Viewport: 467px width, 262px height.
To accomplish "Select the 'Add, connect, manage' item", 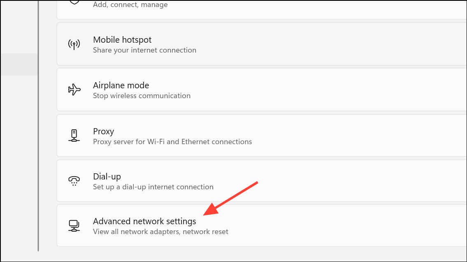I will point(130,5).
